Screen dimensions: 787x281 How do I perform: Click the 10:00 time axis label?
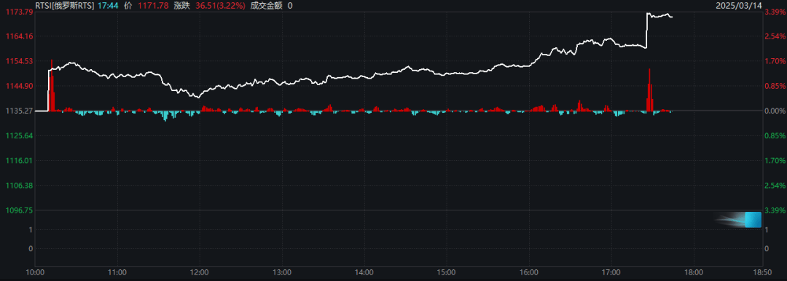[x=35, y=272]
